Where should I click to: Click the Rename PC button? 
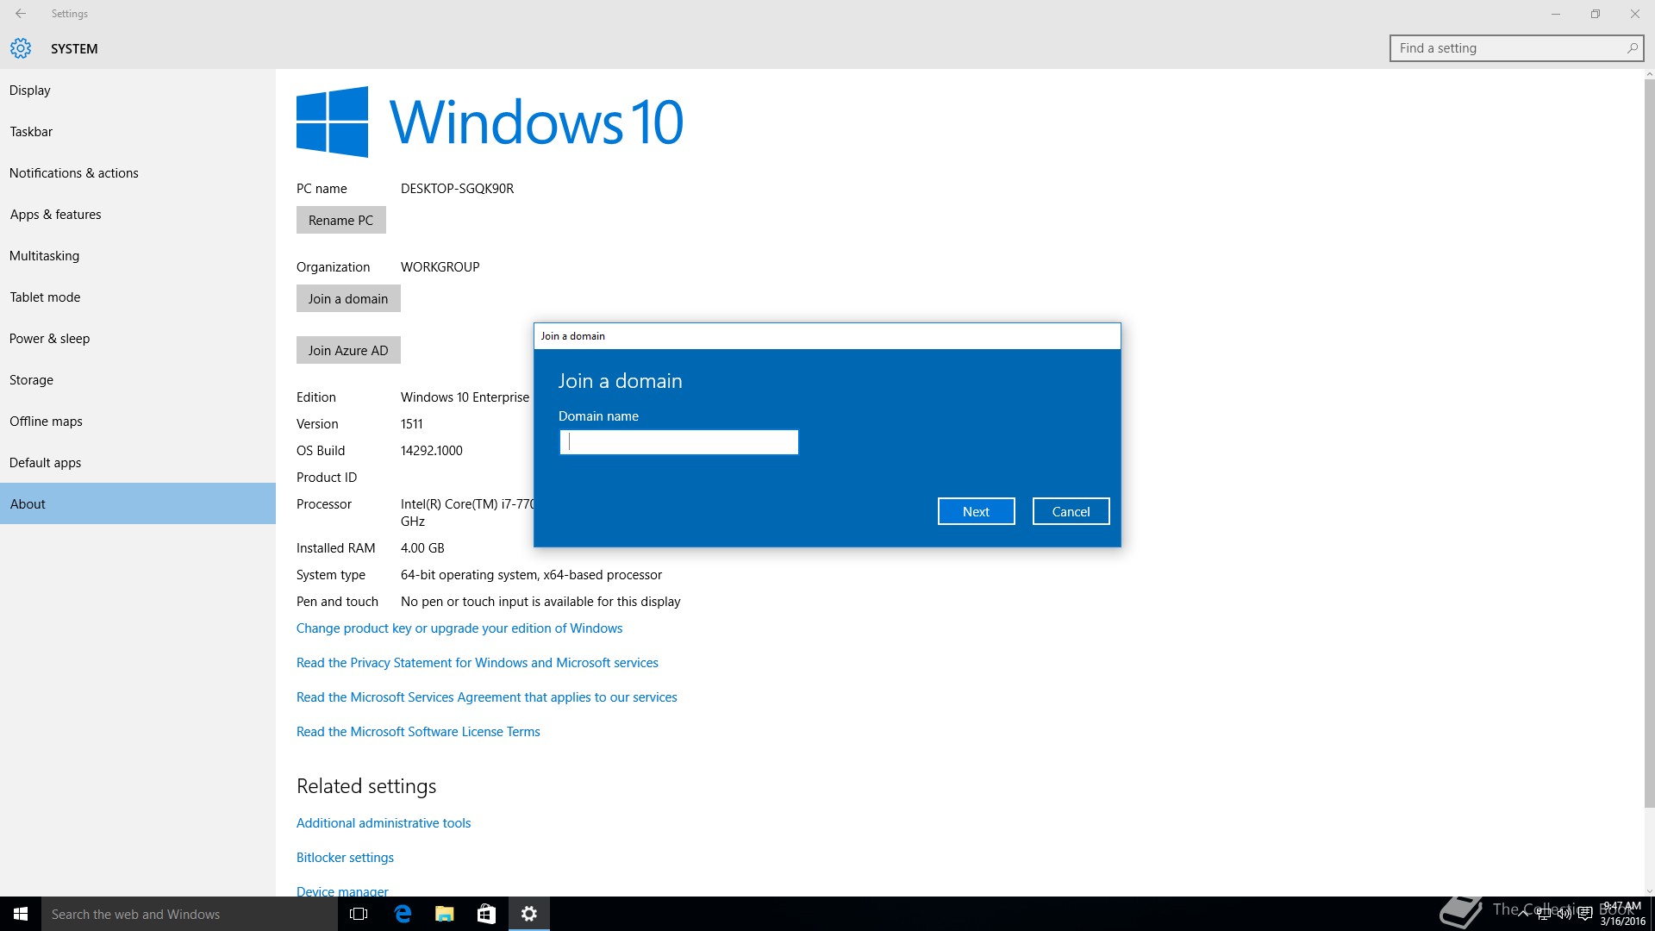coord(340,220)
